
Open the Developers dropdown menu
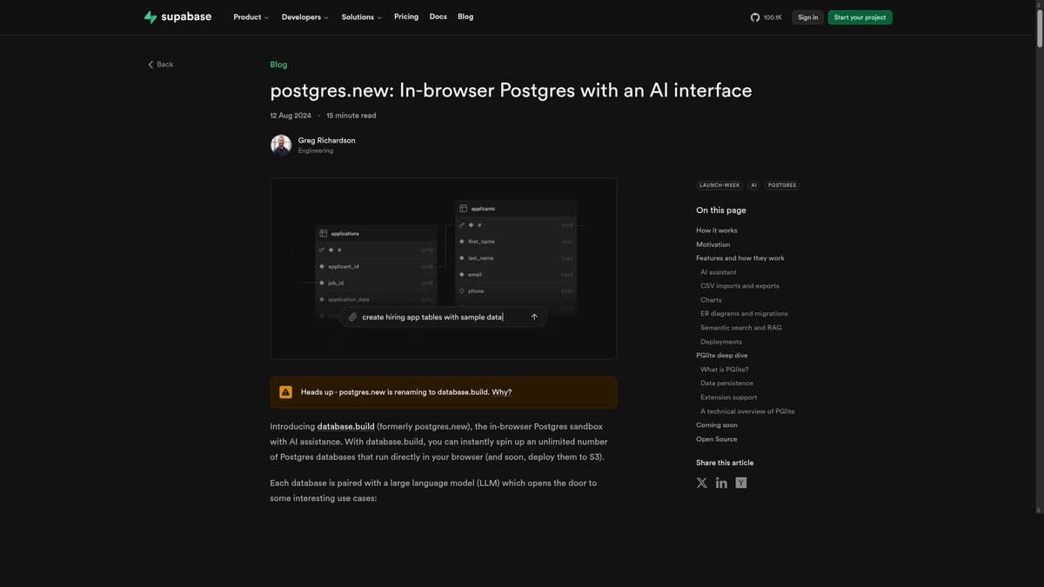point(304,17)
